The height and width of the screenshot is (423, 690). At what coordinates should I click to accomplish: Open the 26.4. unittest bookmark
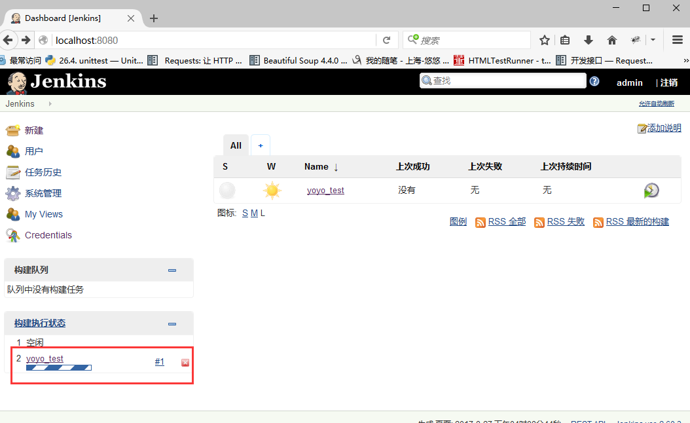point(94,61)
